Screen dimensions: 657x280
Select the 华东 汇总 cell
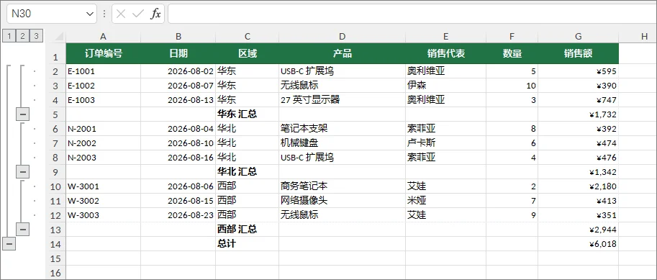coord(248,114)
